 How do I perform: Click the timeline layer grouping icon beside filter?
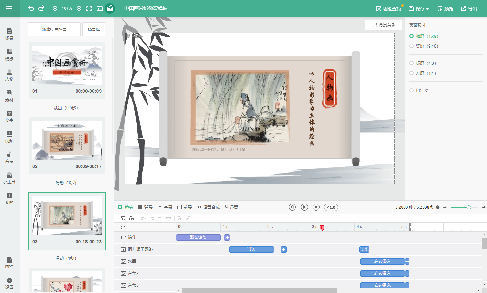[x=131, y=218]
